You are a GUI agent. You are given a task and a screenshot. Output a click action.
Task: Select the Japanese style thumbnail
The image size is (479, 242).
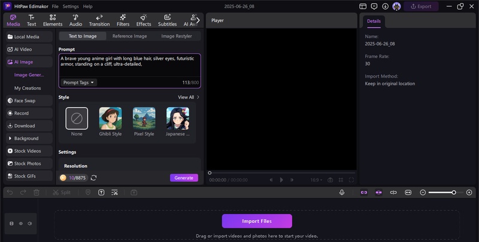tap(177, 118)
